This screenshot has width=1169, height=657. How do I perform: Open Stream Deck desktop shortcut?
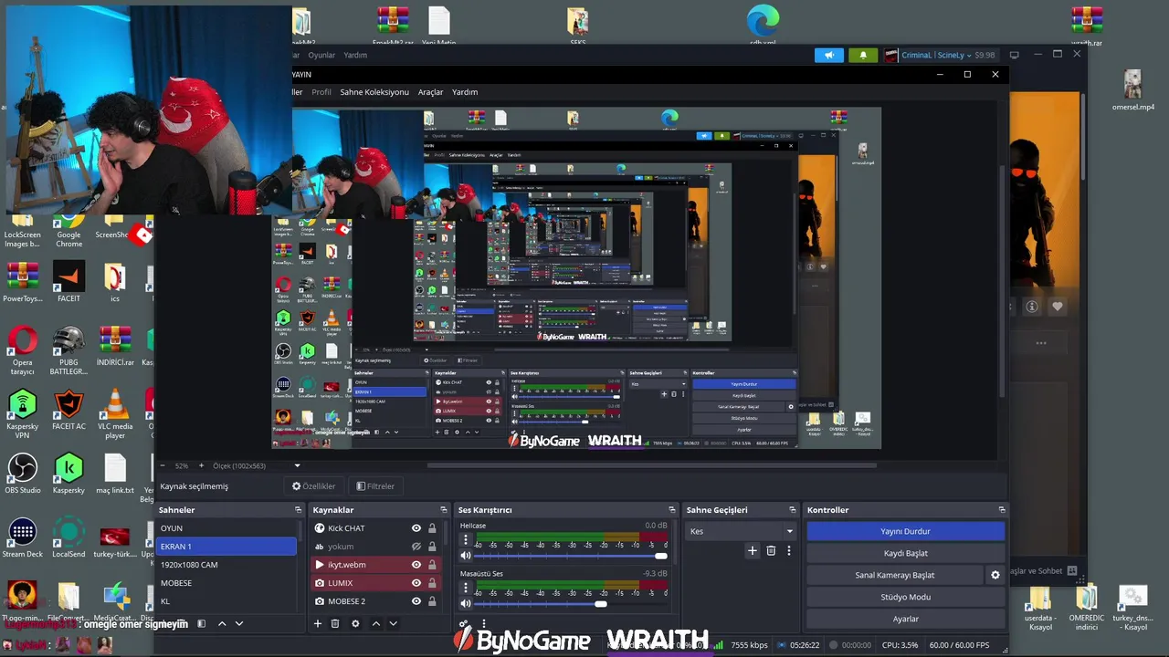(23, 538)
